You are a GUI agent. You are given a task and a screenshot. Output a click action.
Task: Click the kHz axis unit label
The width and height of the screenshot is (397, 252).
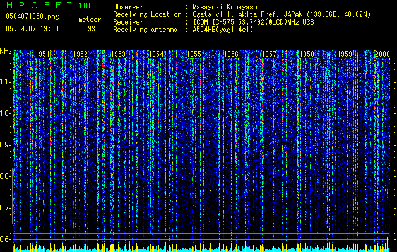[6, 51]
